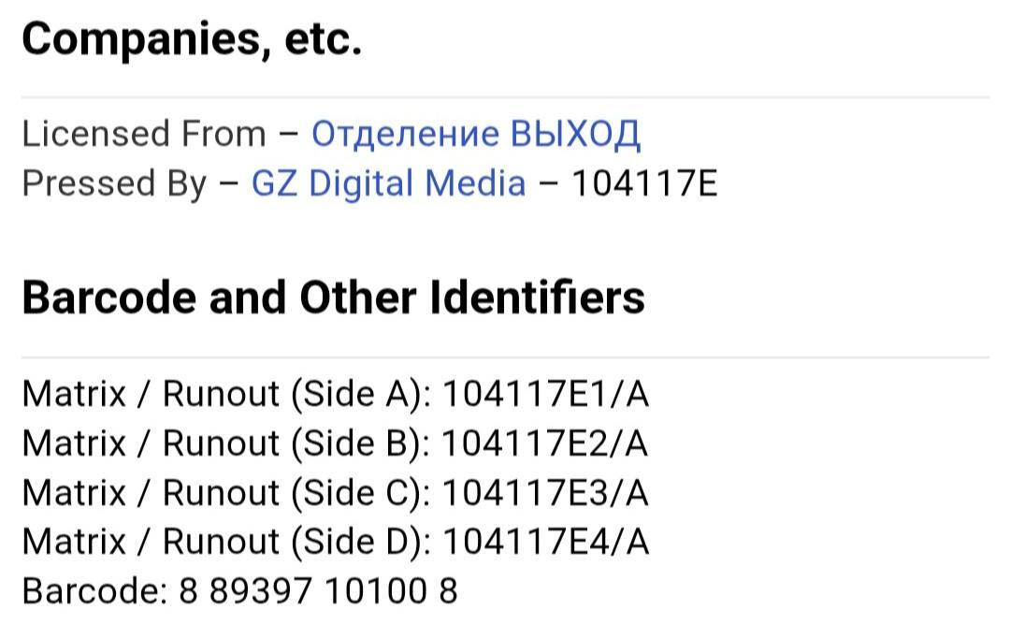Click the divider under 'Barcode and Other Identifiers'
1010x639 pixels.
coord(505,357)
